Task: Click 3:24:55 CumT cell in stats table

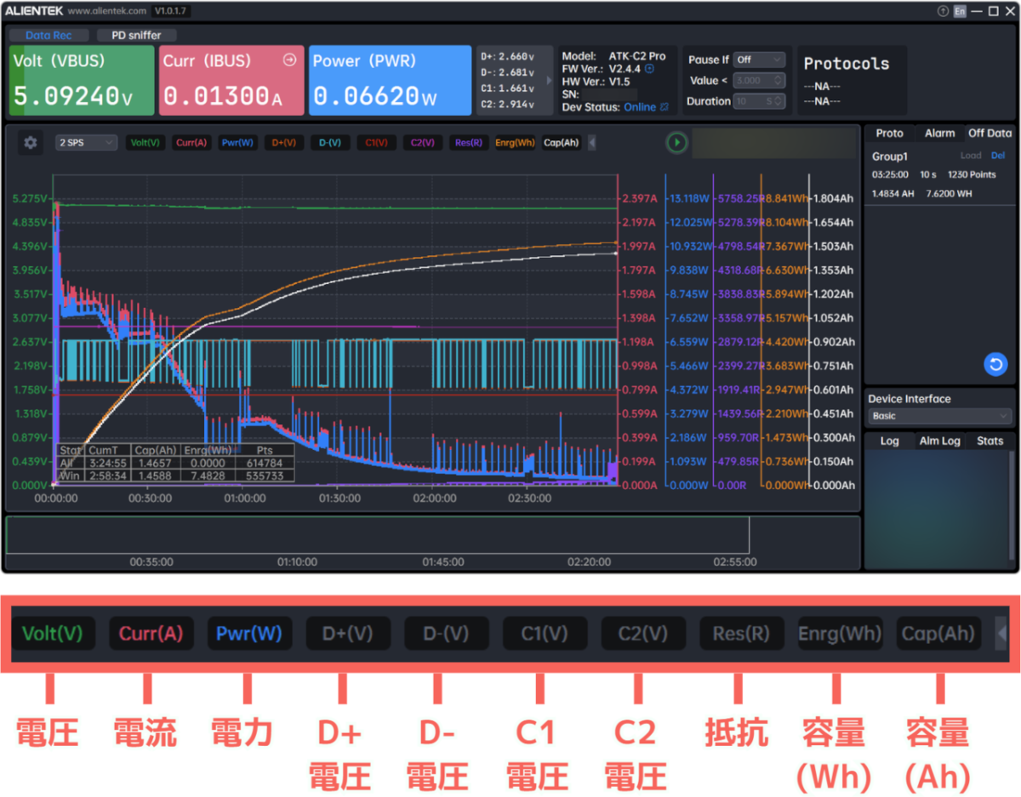Action: pyautogui.click(x=108, y=463)
